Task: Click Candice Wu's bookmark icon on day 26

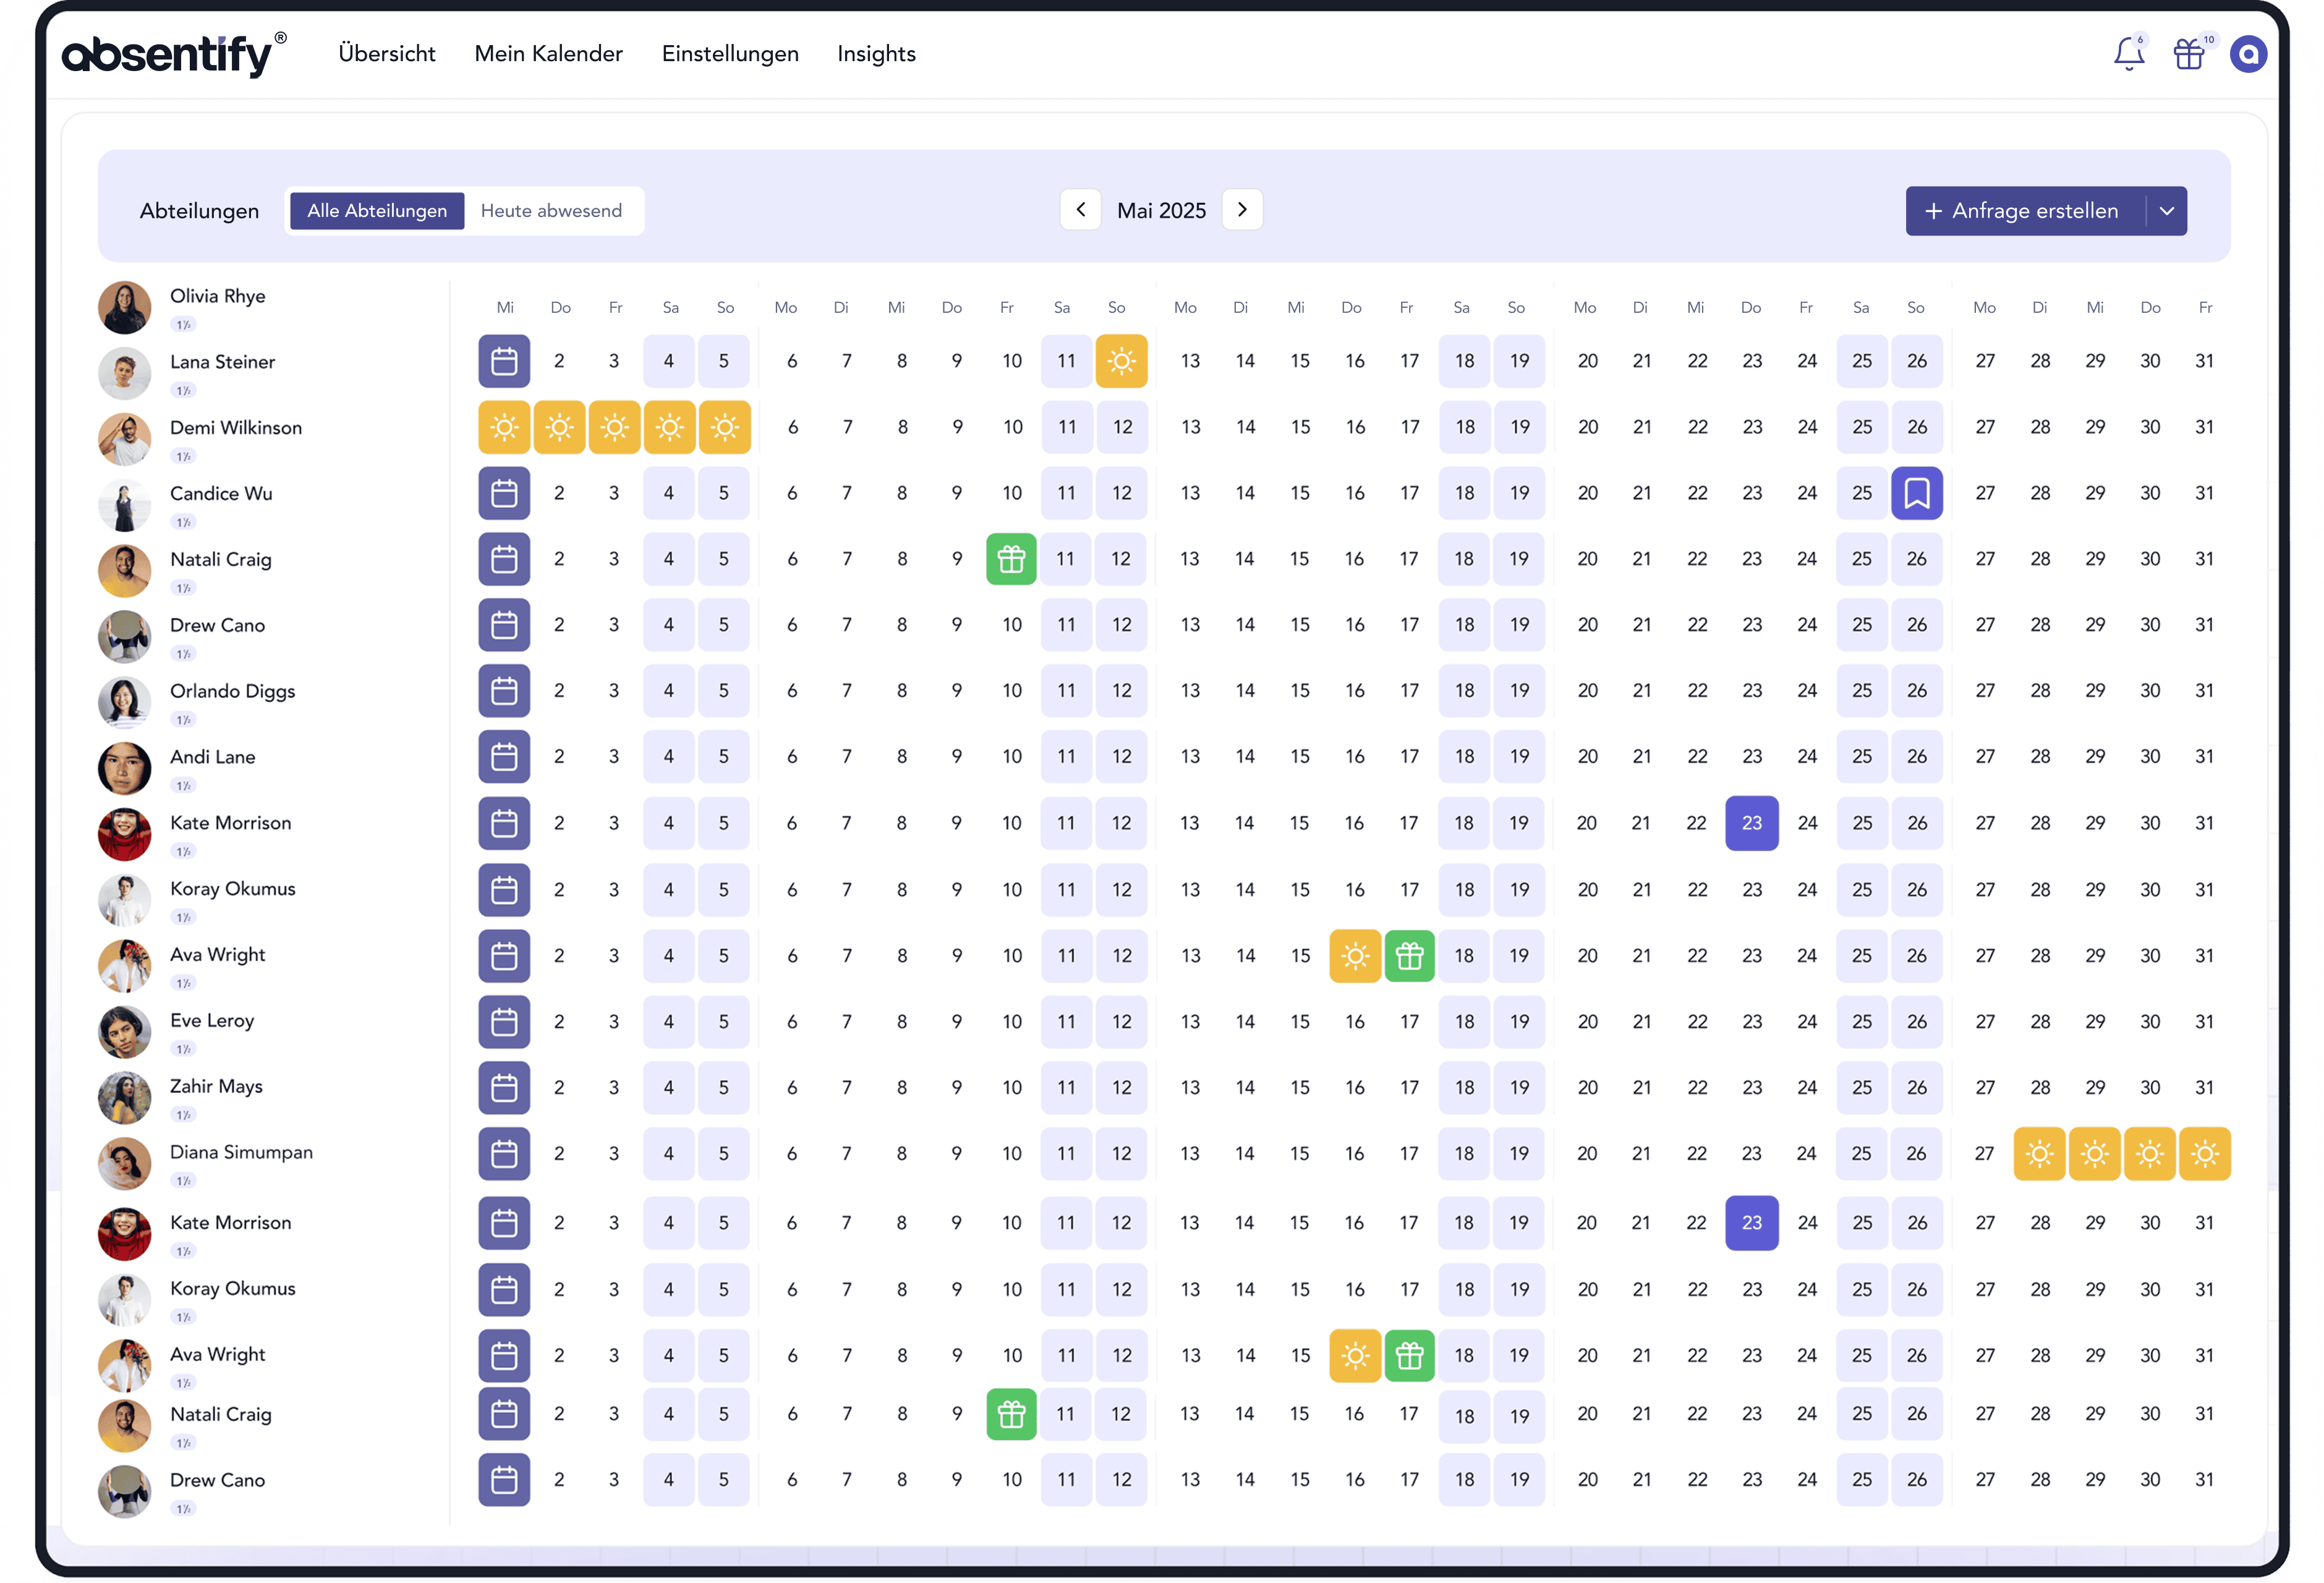Action: (1916, 493)
